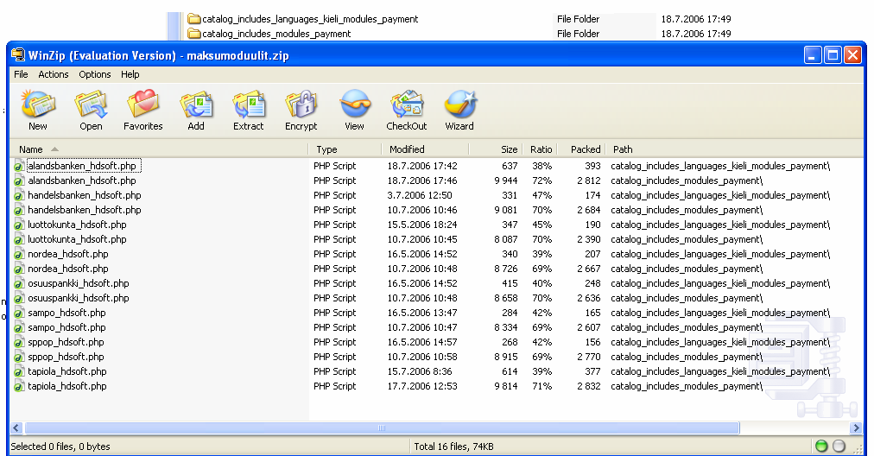Click the catalog_includes_languages_kieli_modules_payment folder name in the background window
874x456 pixels.
click(x=310, y=19)
